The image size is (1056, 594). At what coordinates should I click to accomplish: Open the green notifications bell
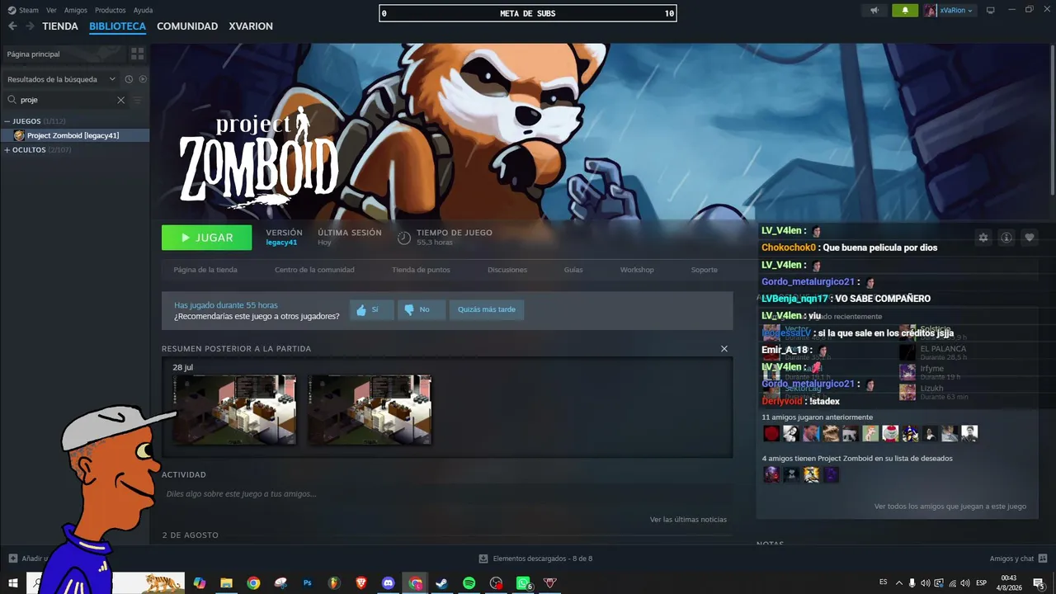tap(905, 11)
